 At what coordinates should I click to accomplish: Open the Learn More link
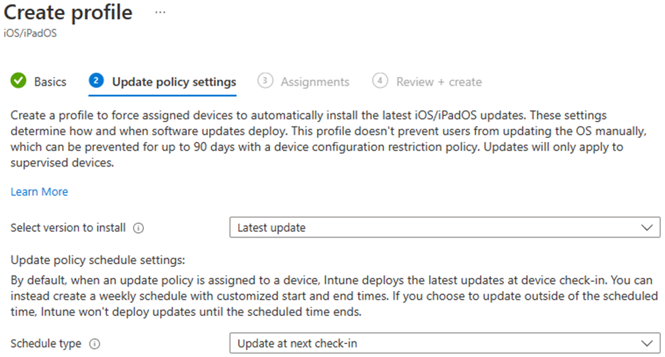(x=39, y=192)
